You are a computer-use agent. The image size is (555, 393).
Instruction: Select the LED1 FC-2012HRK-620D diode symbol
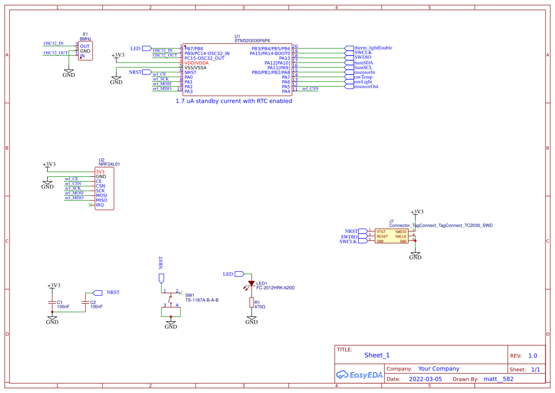[x=251, y=284]
